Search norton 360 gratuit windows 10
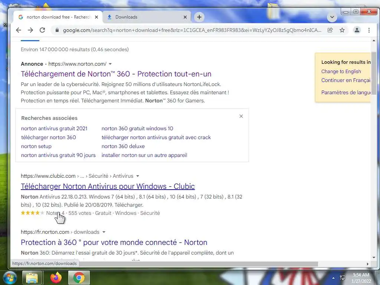Image resolution: width=380 pixels, height=285 pixels. pos(137,128)
